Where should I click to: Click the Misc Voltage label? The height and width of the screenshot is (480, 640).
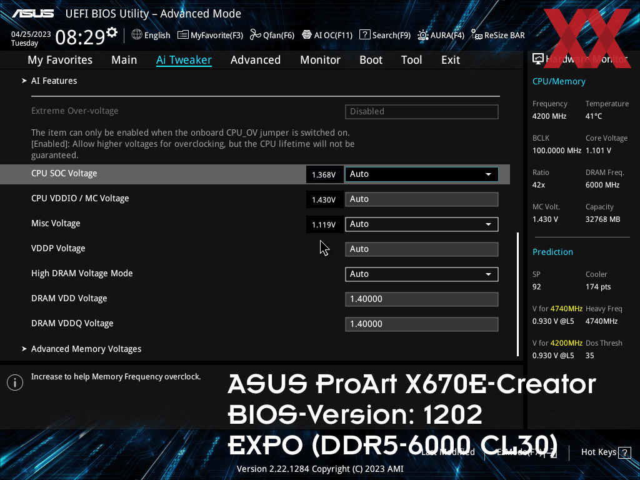pos(56,224)
